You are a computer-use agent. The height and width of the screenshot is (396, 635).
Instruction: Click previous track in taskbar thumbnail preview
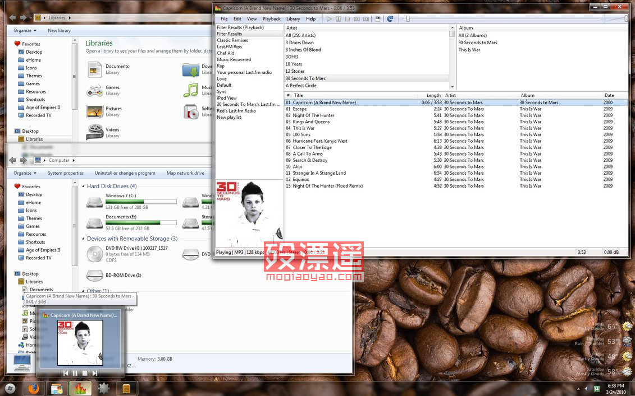click(x=66, y=374)
